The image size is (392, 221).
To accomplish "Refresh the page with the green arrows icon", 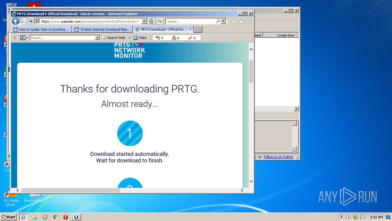I will 160,21.
